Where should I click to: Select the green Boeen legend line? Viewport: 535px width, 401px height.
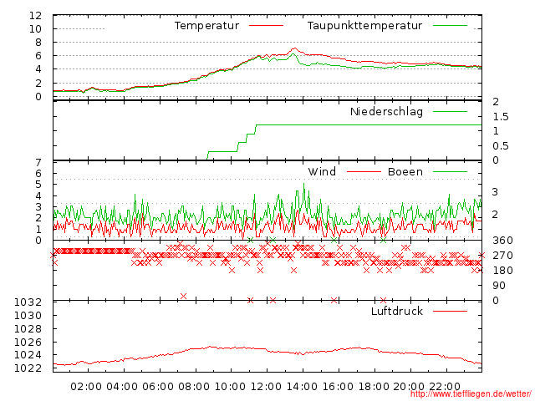pos(450,172)
